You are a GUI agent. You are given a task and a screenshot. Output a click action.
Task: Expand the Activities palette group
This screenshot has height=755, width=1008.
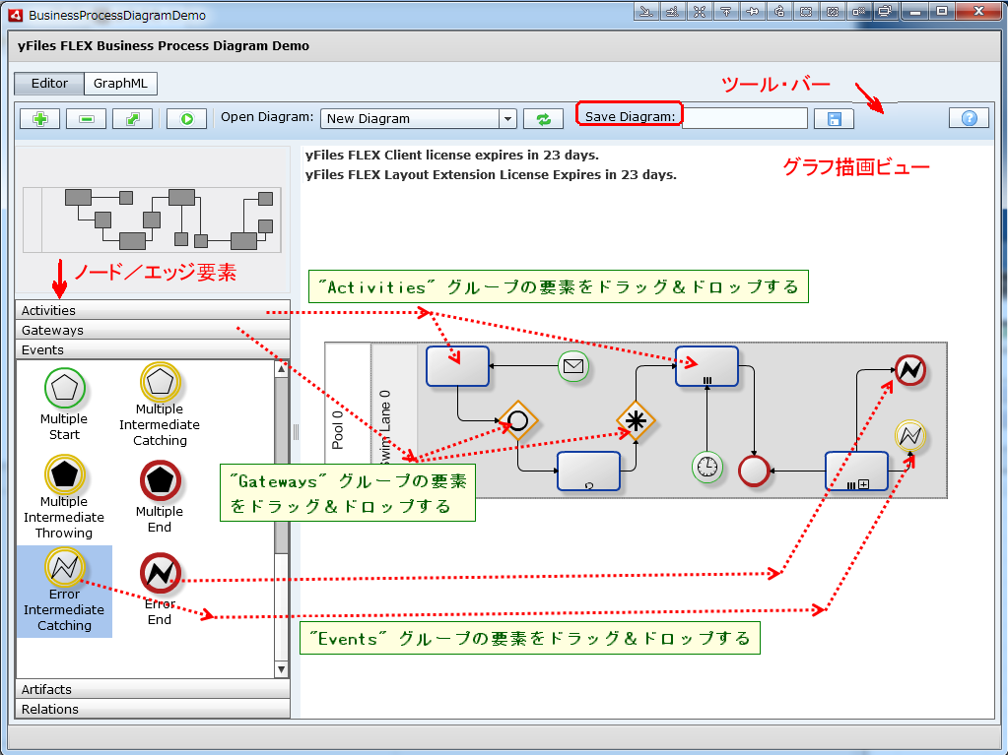pos(153,310)
